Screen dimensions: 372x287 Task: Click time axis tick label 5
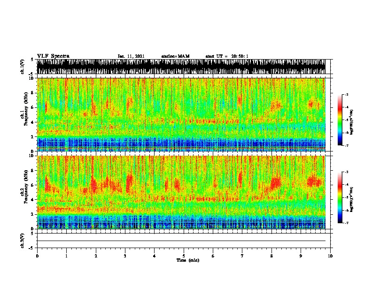[184, 256]
